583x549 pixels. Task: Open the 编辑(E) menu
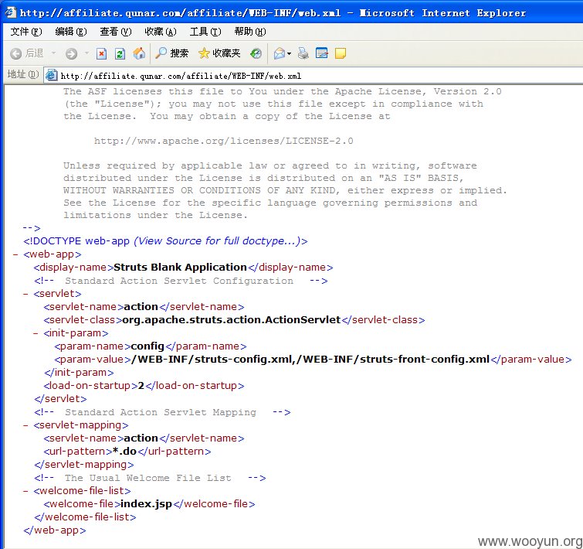pyautogui.click(x=70, y=32)
